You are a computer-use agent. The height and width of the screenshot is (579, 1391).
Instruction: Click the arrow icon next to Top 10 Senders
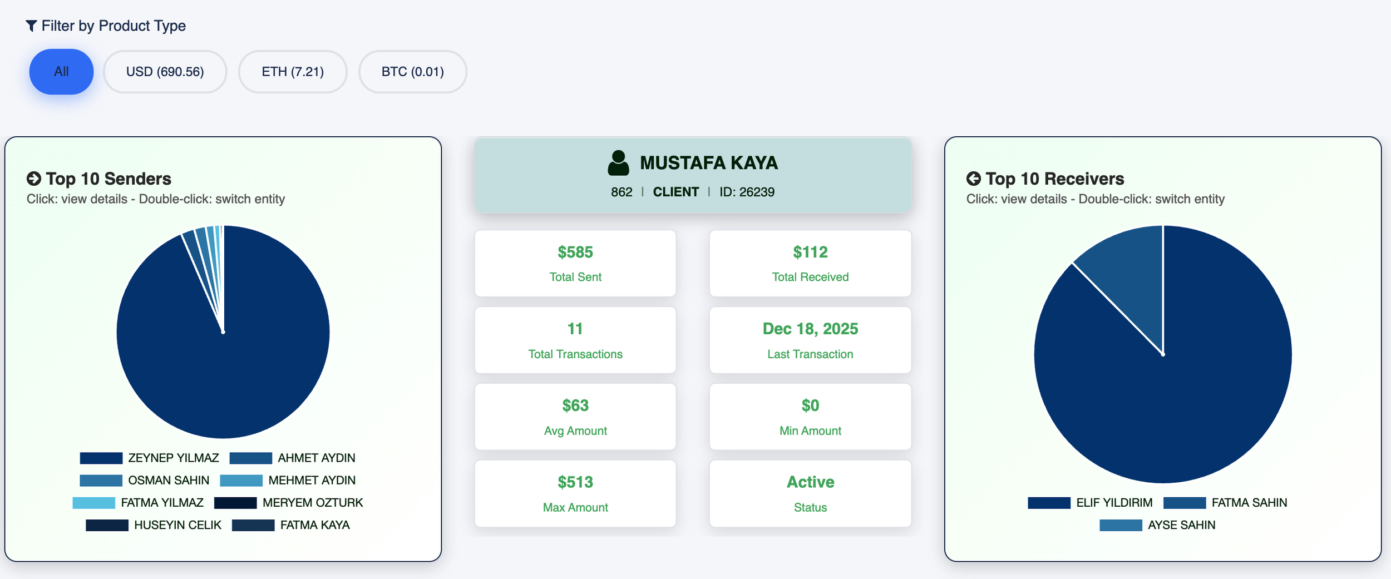(34, 179)
